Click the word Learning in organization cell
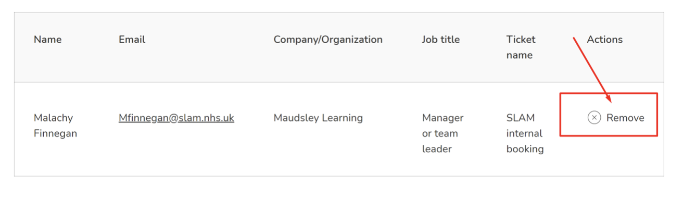This screenshot has width=683, height=198. [342, 118]
